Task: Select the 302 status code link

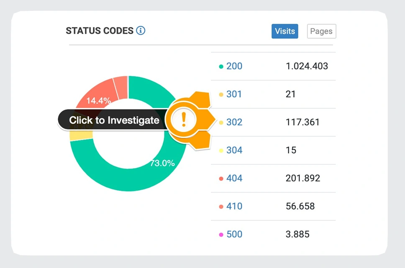Action: 234,122
